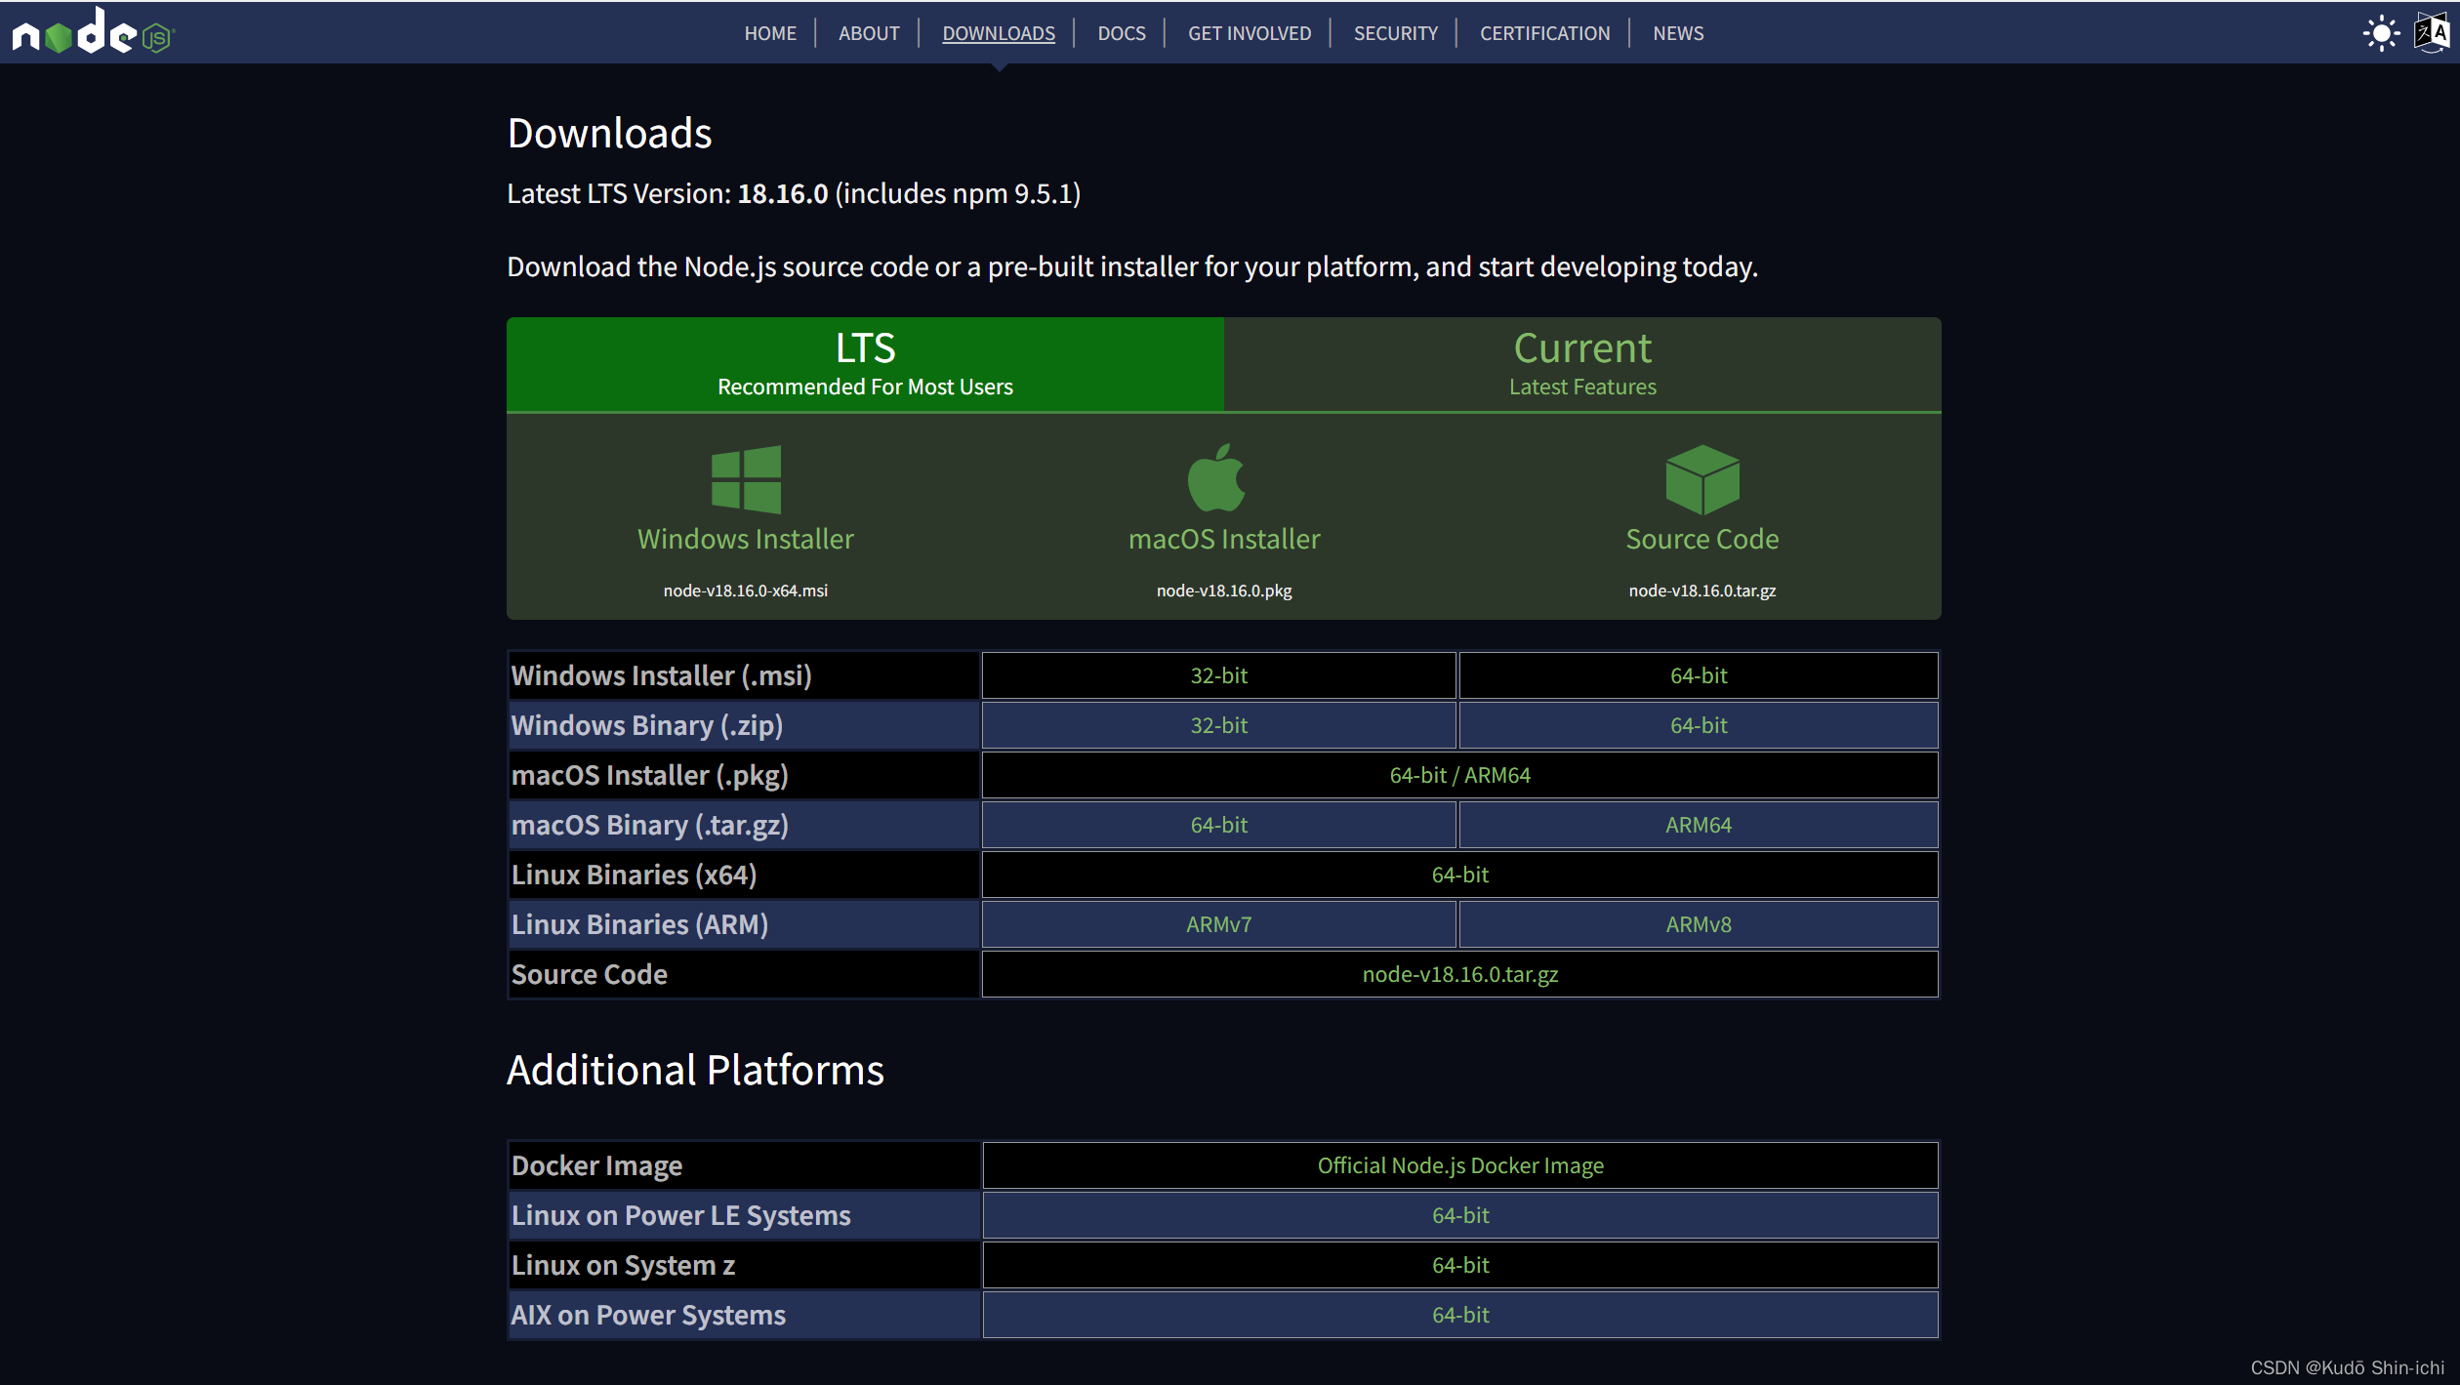Download Linux on System z 64-bit

click(1460, 1265)
